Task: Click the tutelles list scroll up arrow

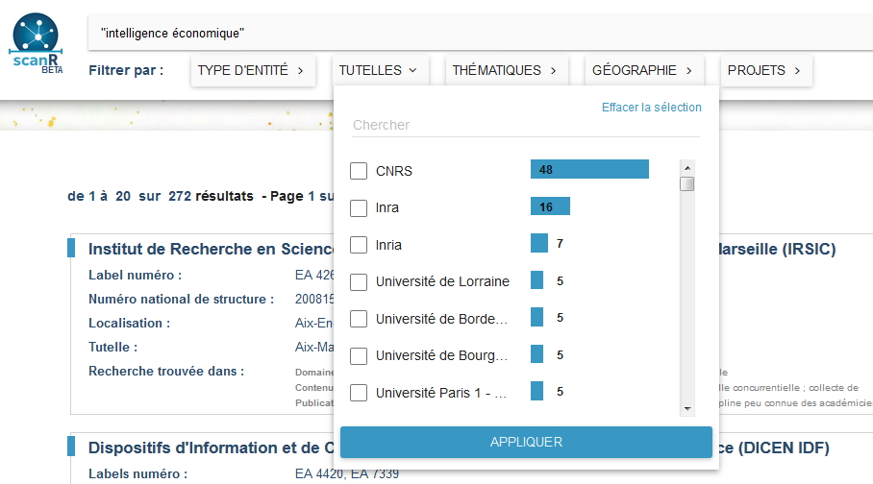Action: 687,167
